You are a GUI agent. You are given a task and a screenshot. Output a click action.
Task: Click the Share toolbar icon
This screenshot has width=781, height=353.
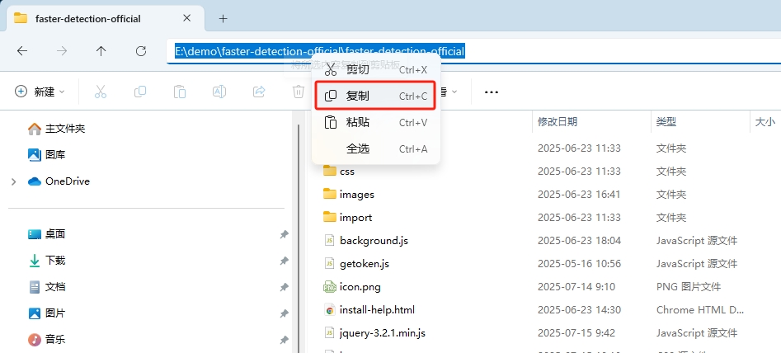[259, 92]
